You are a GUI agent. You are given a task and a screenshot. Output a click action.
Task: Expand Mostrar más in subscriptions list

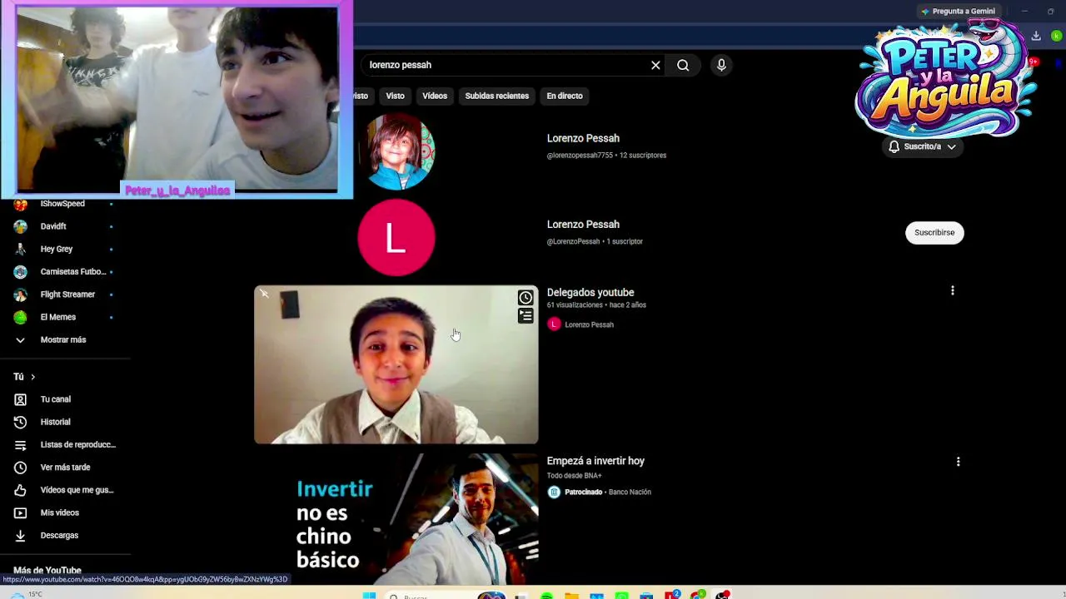tap(63, 339)
